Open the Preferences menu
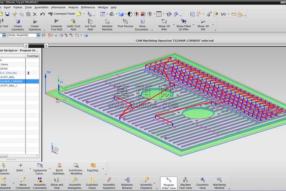 click(x=88, y=7)
